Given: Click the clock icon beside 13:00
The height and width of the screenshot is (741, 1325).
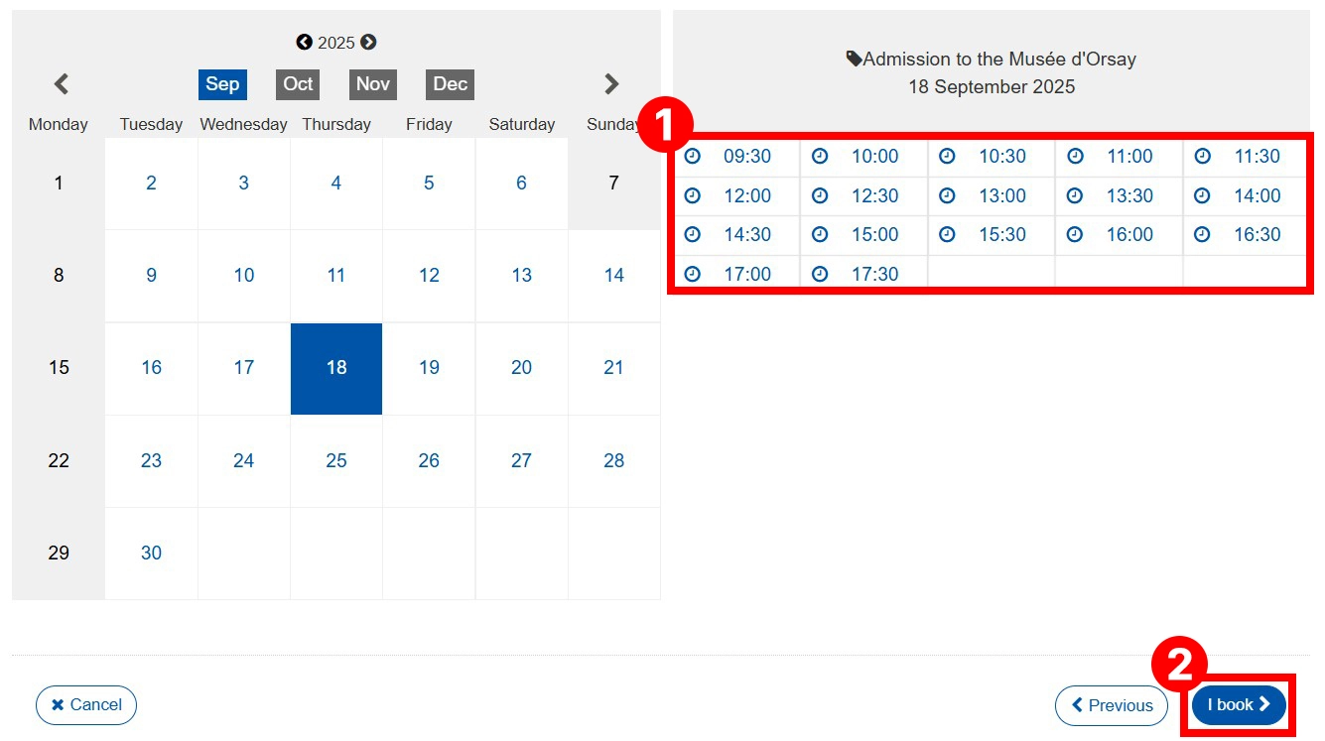Looking at the screenshot, I should [x=948, y=196].
